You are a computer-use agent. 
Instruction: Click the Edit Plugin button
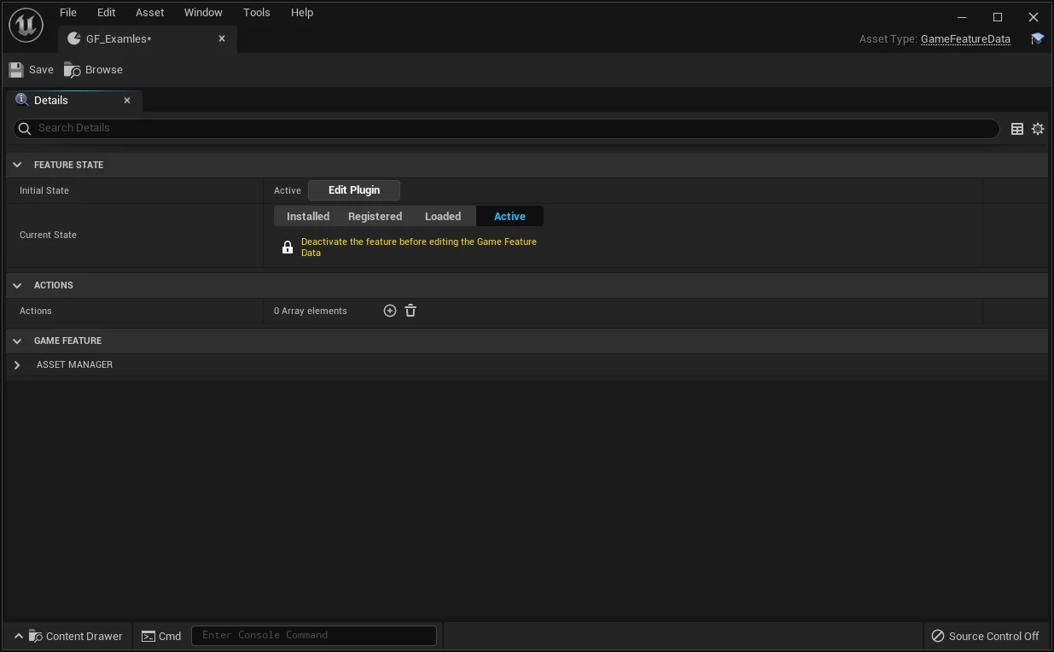pyautogui.click(x=353, y=190)
